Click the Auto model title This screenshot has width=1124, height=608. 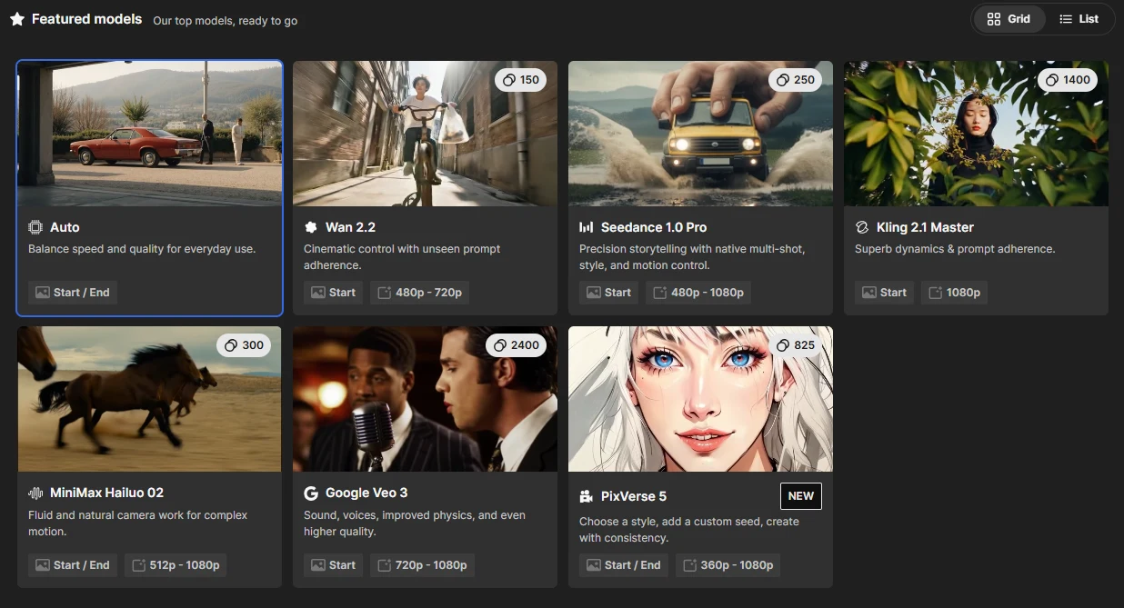coord(65,227)
